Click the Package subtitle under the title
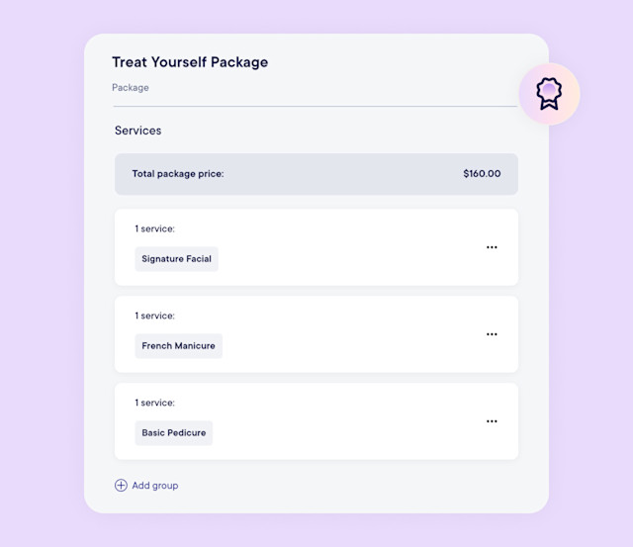Viewport: 633px width, 547px height. 131,88
